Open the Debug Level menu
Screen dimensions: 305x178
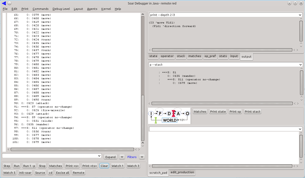tap(61, 9)
